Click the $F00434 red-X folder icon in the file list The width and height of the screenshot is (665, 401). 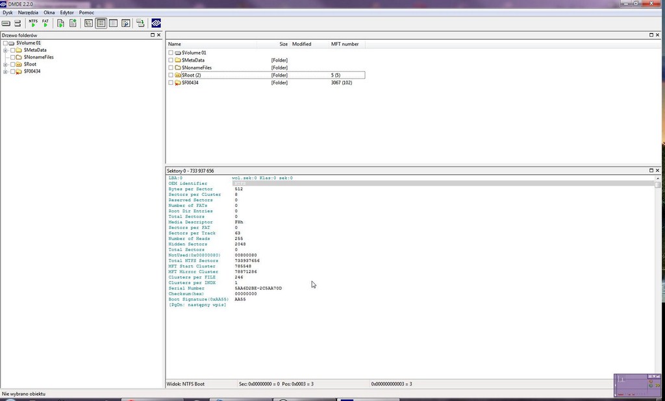tap(178, 82)
